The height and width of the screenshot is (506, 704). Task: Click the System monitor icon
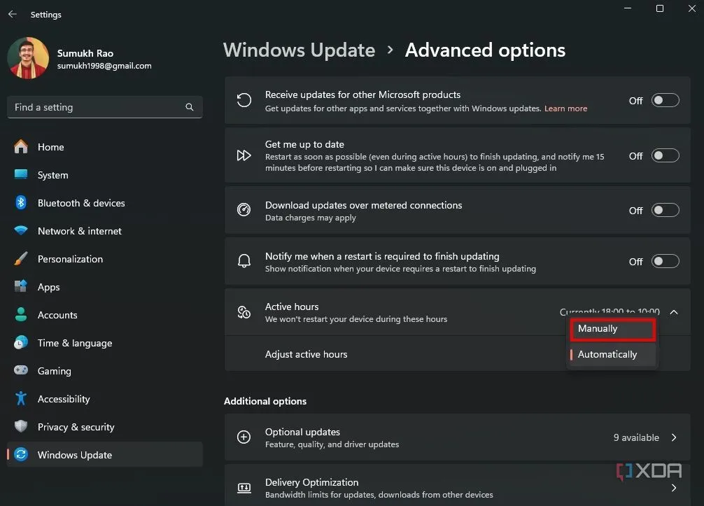(21, 175)
